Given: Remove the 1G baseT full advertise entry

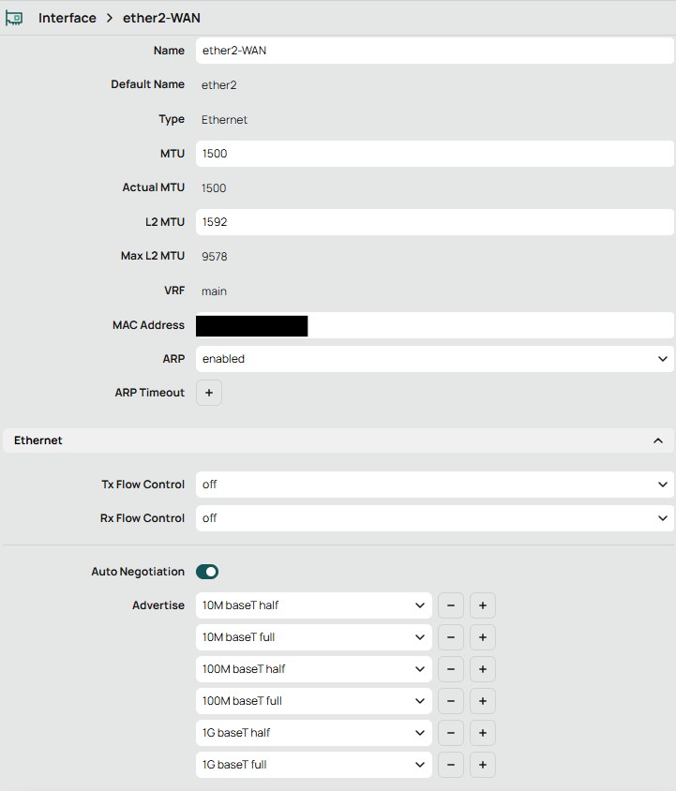Looking at the screenshot, I should pyautogui.click(x=451, y=765).
